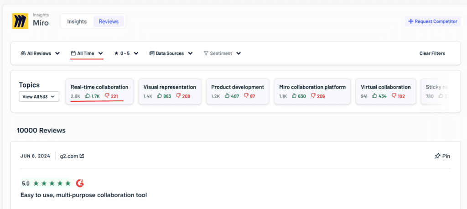
Task: Click Clear Filters
Action: pyautogui.click(x=432, y=53)
